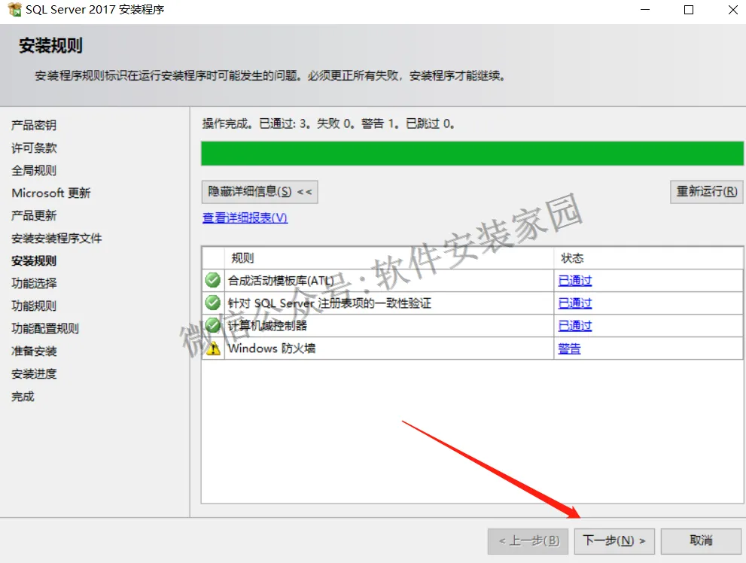The height and width of the screenshot is (563, 746).
Task: Click the 重新运行(R) button
Action: (707, 192)
